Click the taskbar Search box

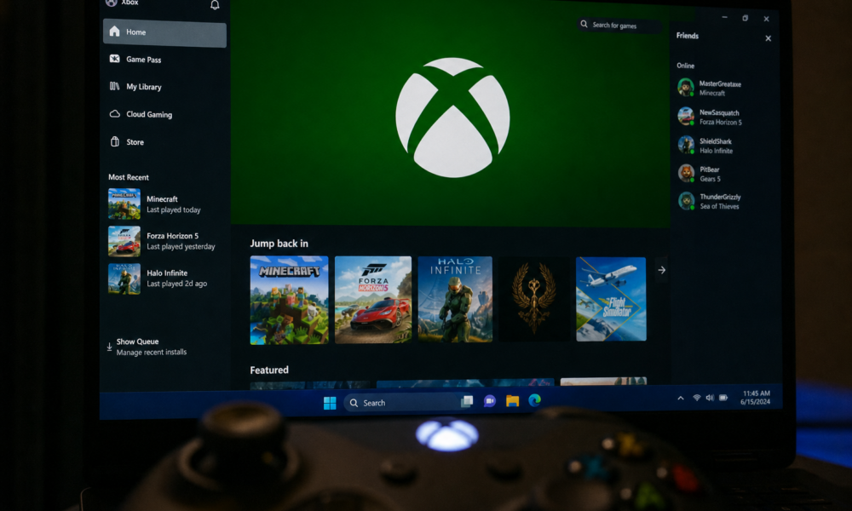point(403,402)
